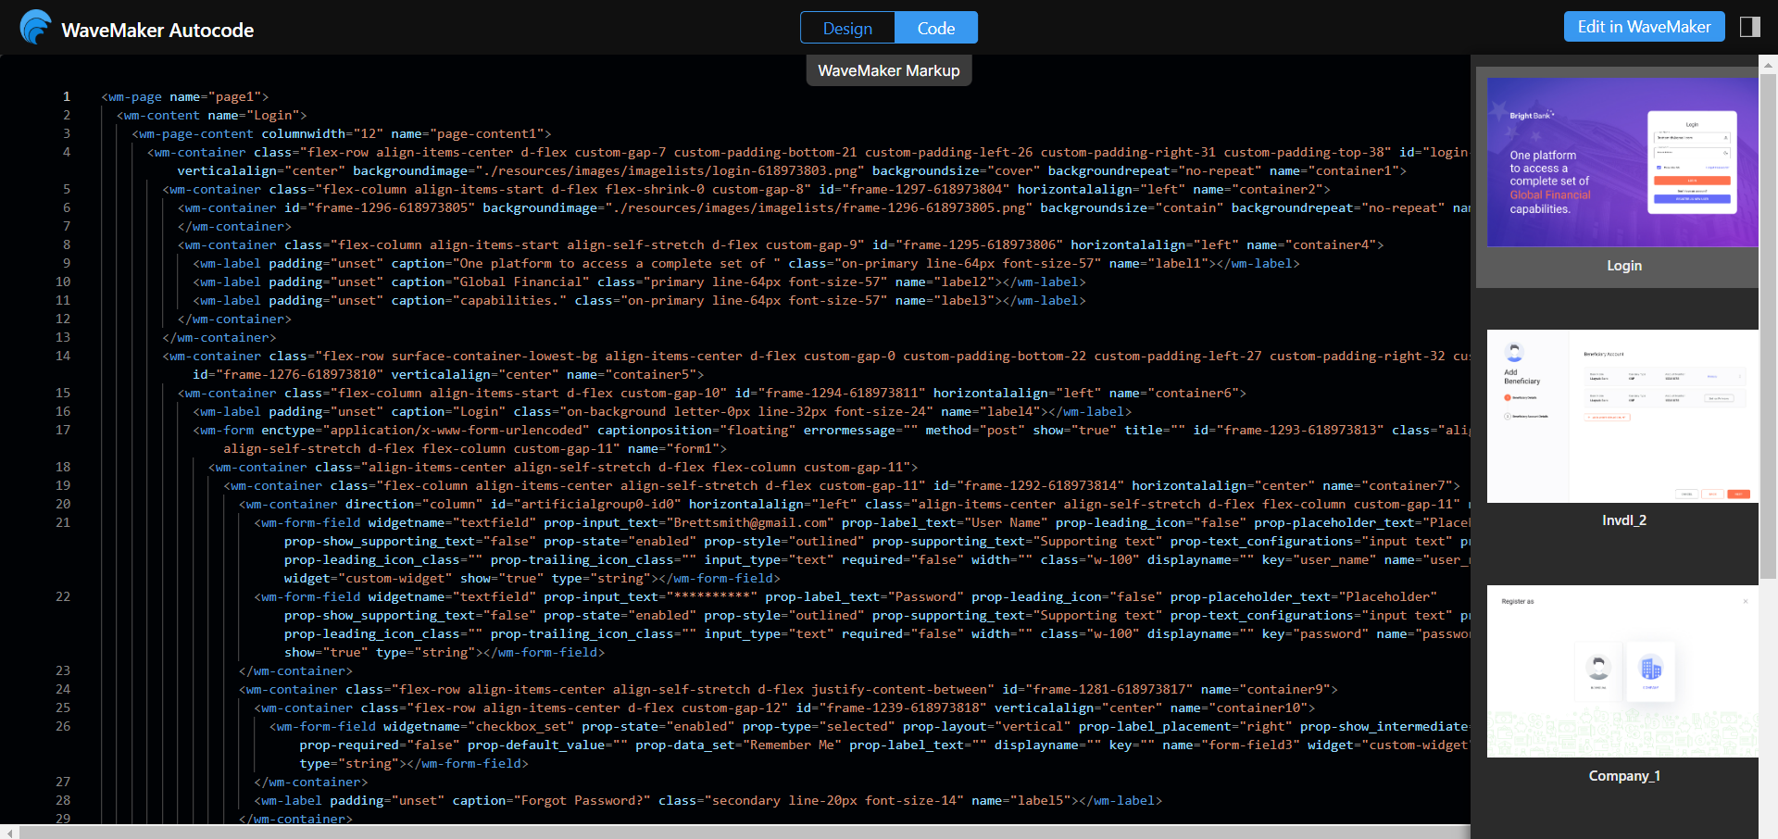The height and width of the screenshot is (839, 1778).
Task: Click the "Remember Me" data set text on line 26
Action: [x=793, y=745]
